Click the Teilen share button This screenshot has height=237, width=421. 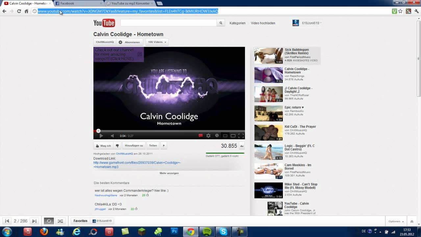click(153, 145)
